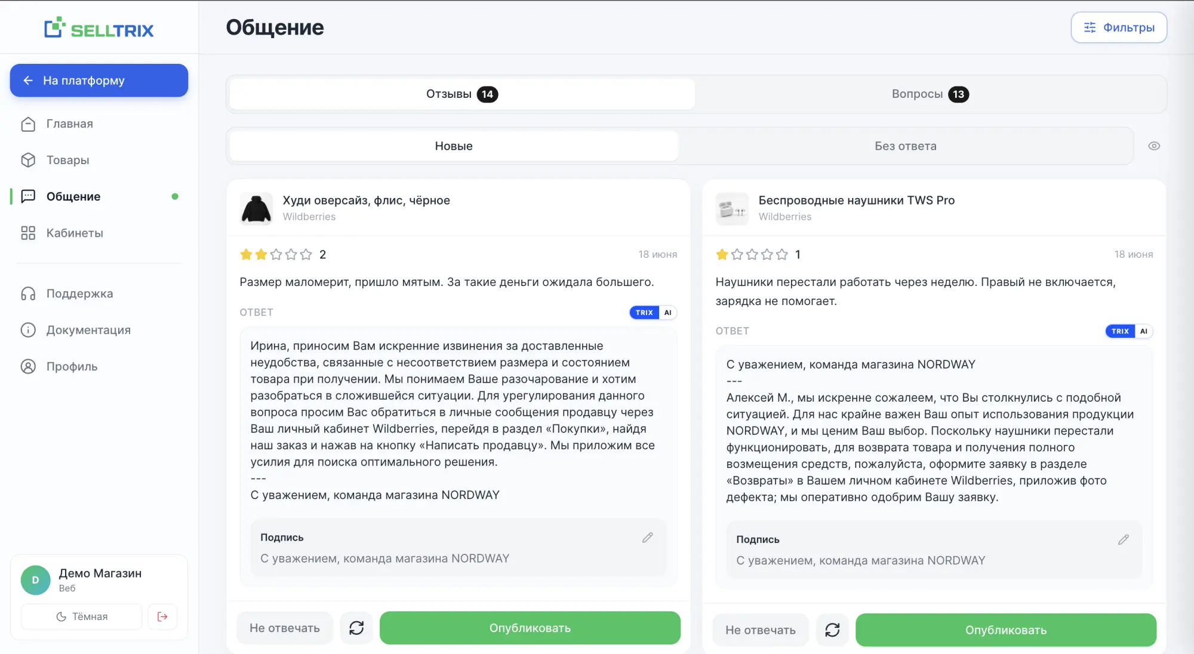1194x654 pixels.
Task: Click the Поддержка headphones icon
Action: click(28, 294)
